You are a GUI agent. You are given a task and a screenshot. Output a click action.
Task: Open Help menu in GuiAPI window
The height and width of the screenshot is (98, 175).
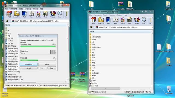click(x=41, y=9)
